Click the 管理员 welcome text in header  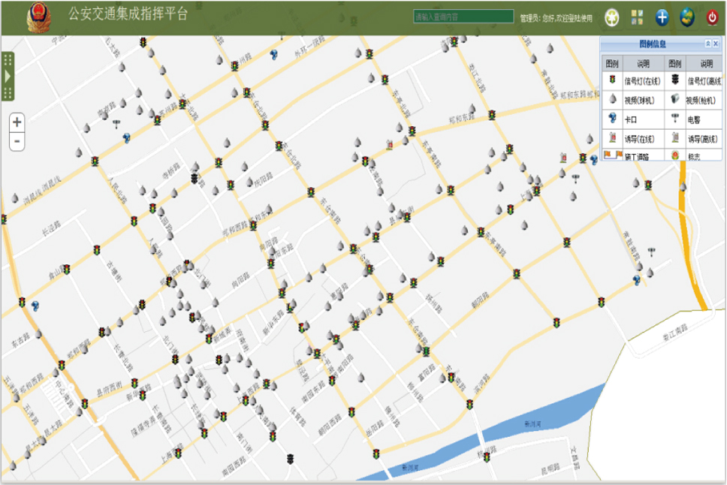(556, 18)
